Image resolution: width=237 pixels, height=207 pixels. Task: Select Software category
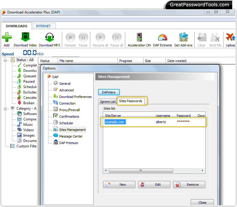[x=27, y=114]
